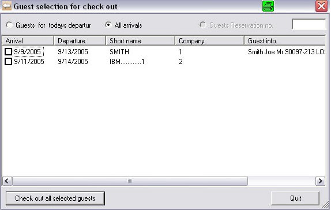Select Guests for todays departure radio button
The image size is (331, 210).
click(x=9, y=25)
